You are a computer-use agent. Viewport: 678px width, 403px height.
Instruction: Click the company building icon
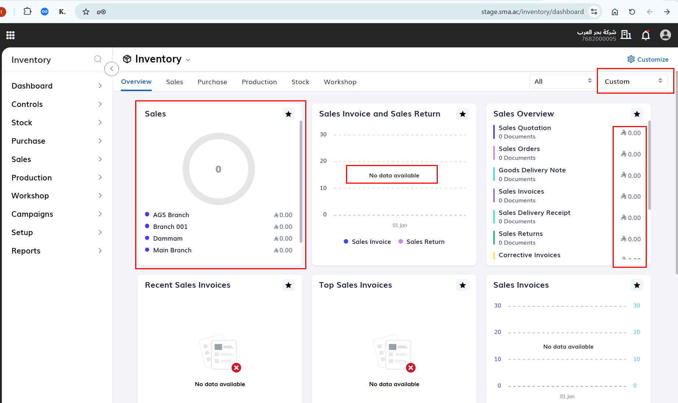click(626, 35)
